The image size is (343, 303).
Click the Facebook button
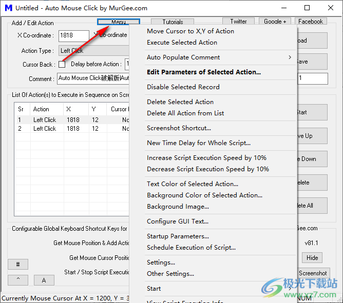(x=311, y=21)
